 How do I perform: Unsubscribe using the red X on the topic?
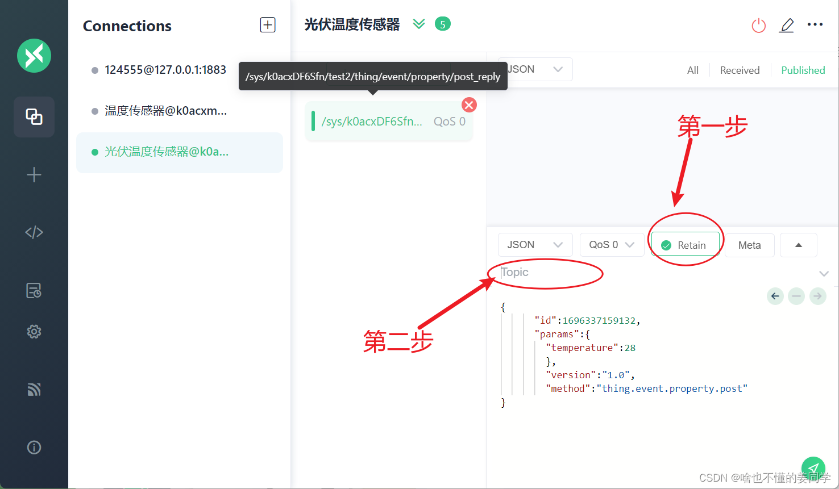[468, 105]
